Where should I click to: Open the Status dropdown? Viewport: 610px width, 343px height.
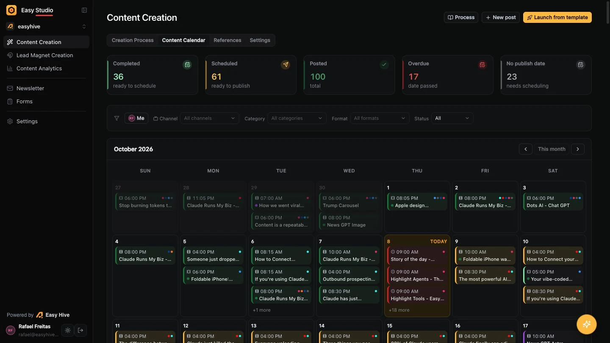tap(452, 118)
